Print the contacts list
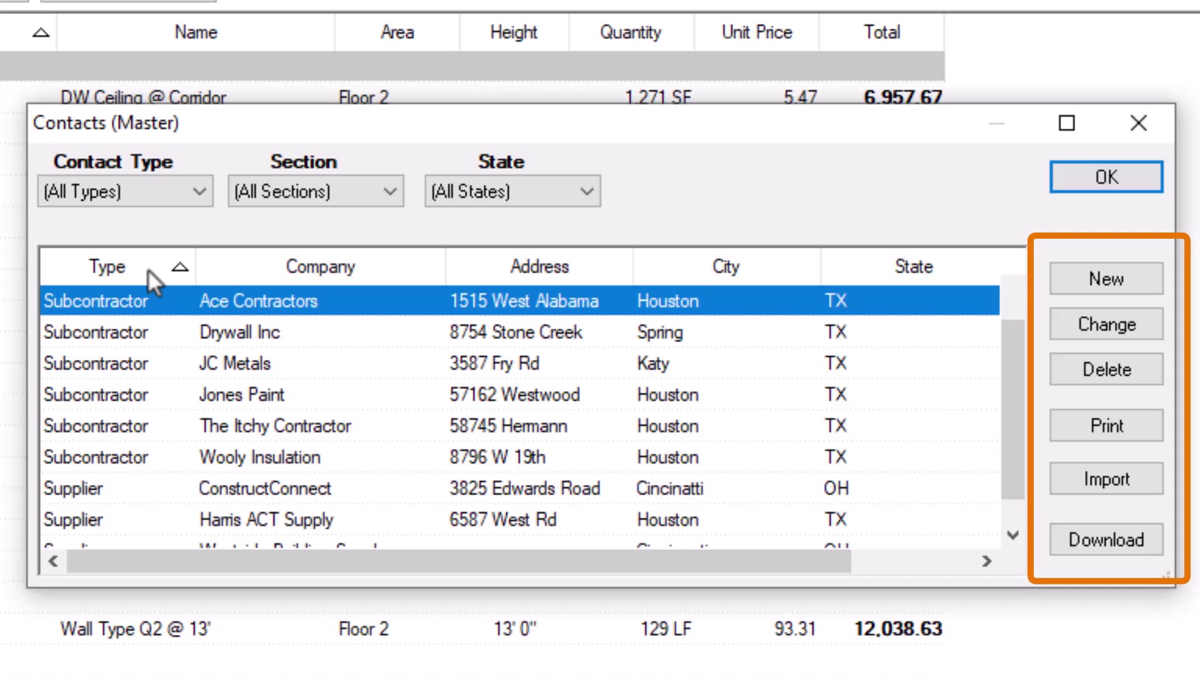 click(x=1106, y=426)
